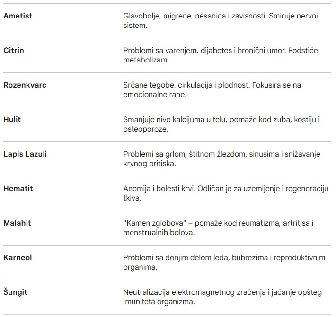
Task: Select the Malahit row label
Action: [18, 223]
